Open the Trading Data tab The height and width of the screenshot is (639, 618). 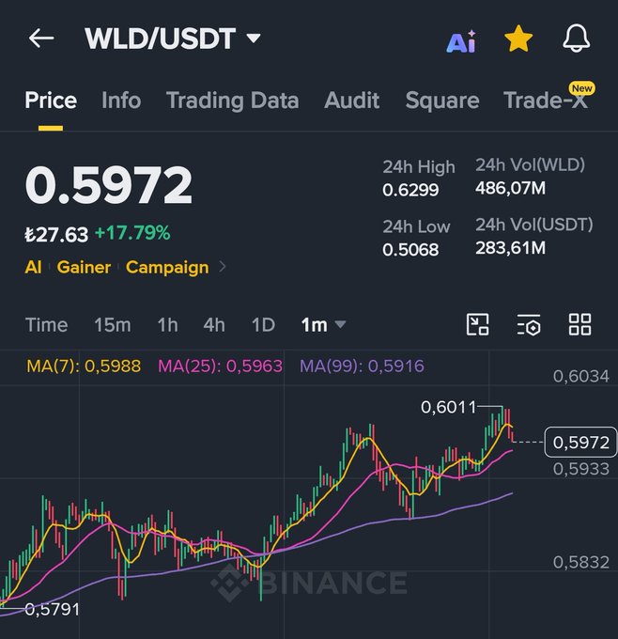232,101
